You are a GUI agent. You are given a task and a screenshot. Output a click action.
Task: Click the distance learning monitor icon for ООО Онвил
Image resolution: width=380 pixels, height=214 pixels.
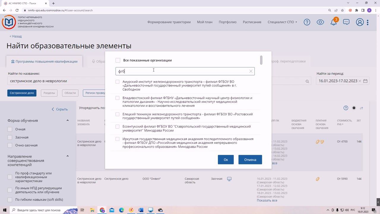[x=229, y=179]
